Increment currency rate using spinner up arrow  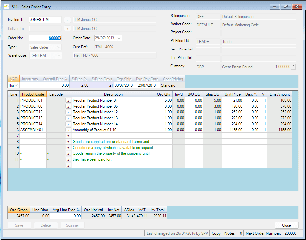293,65
